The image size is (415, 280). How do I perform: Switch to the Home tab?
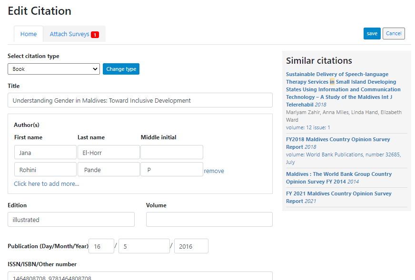pyautogui.click(x=29, y=34)
